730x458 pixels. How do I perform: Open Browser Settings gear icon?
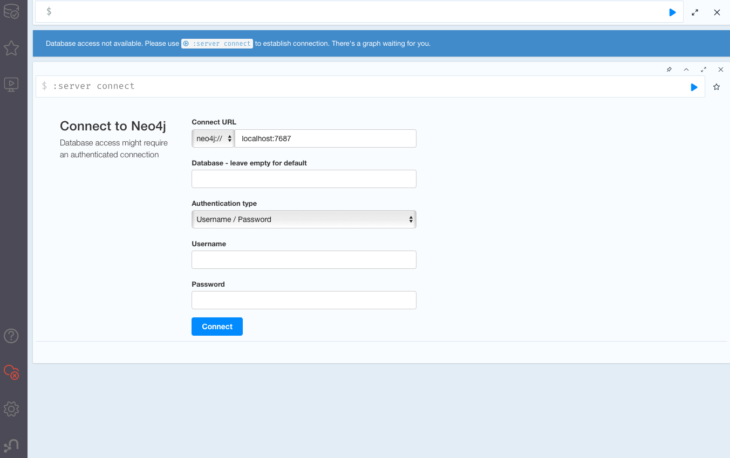click(11, 409)
